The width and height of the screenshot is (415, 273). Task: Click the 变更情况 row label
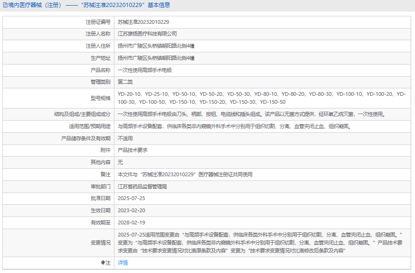click(x=100, y=243)
